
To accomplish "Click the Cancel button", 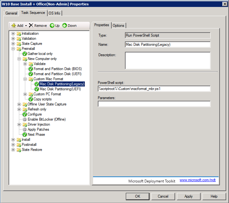I will (x=163, y=196).
